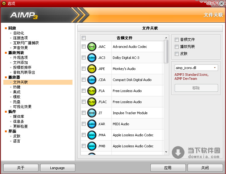The image size is (226, 174).
Task: Open 声音效果 settings page
Action: tap(20, 48)
